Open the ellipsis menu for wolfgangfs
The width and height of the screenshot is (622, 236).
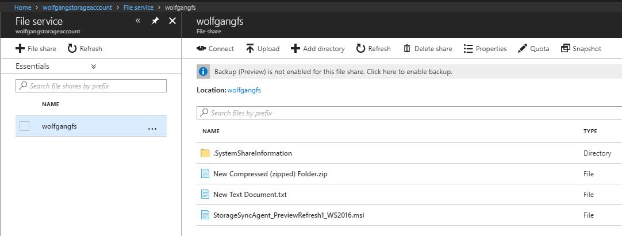[152, 127]
